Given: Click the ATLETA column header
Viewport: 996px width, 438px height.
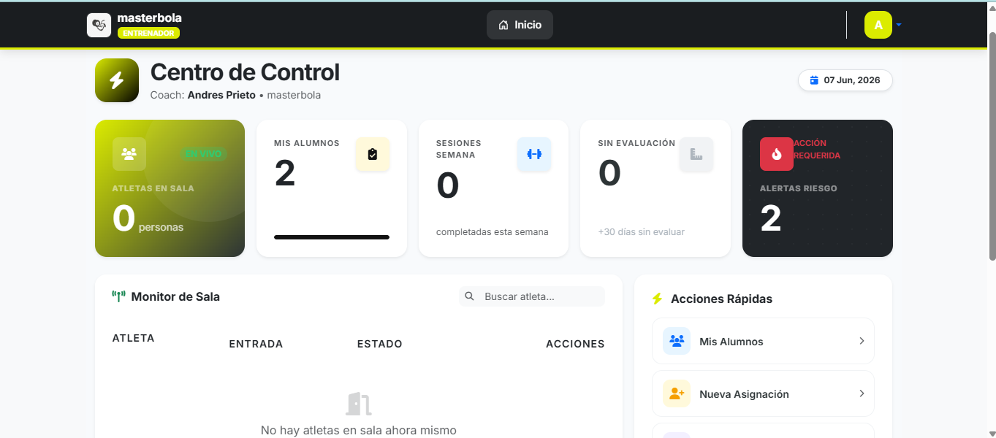Looking at the screenshot, I should [133, 338].
